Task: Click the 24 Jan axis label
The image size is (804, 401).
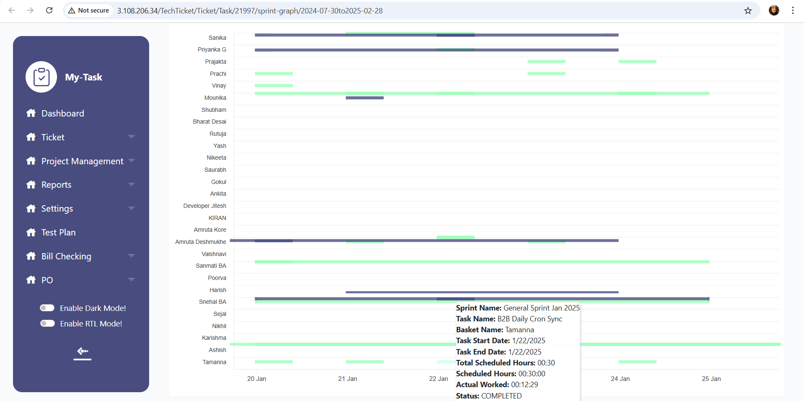Action: coord(620,379)
